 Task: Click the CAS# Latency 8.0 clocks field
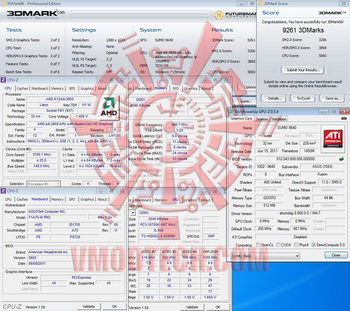(180, 136)
